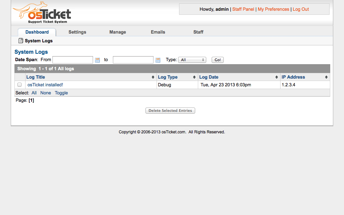Select All log entries link
This screenshot has width=344, height=215.
[x=34, y=93]
